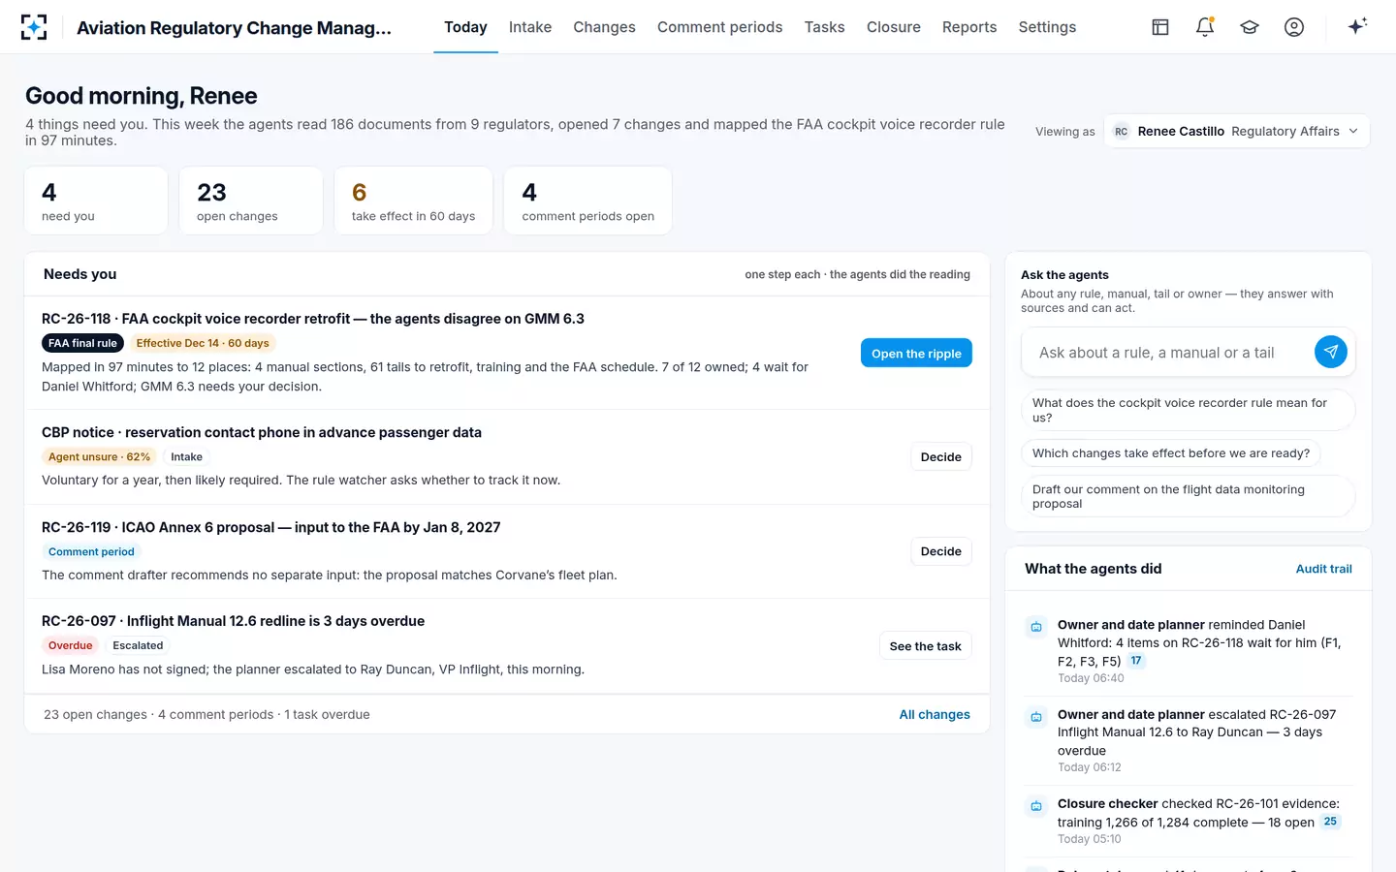
Task: Go to Comment periods tab
Action: 719,27
